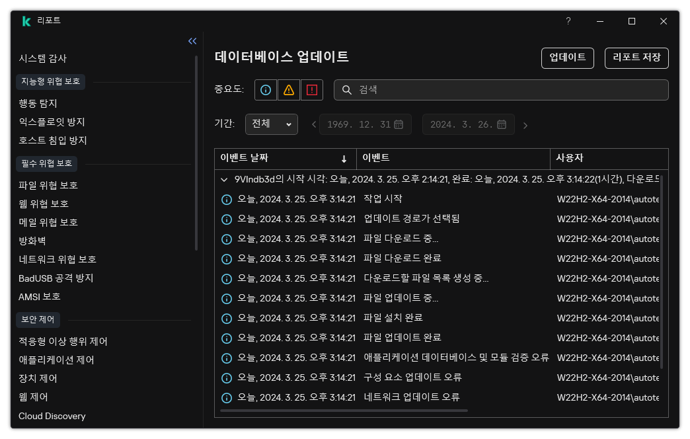
Task: Click the search magnifier icon
Action: [x=348, y=90]
